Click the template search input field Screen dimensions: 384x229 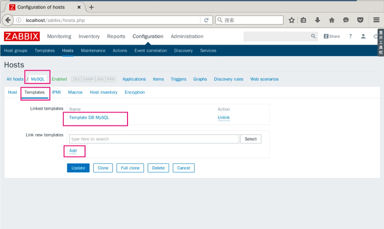(154, 139)
